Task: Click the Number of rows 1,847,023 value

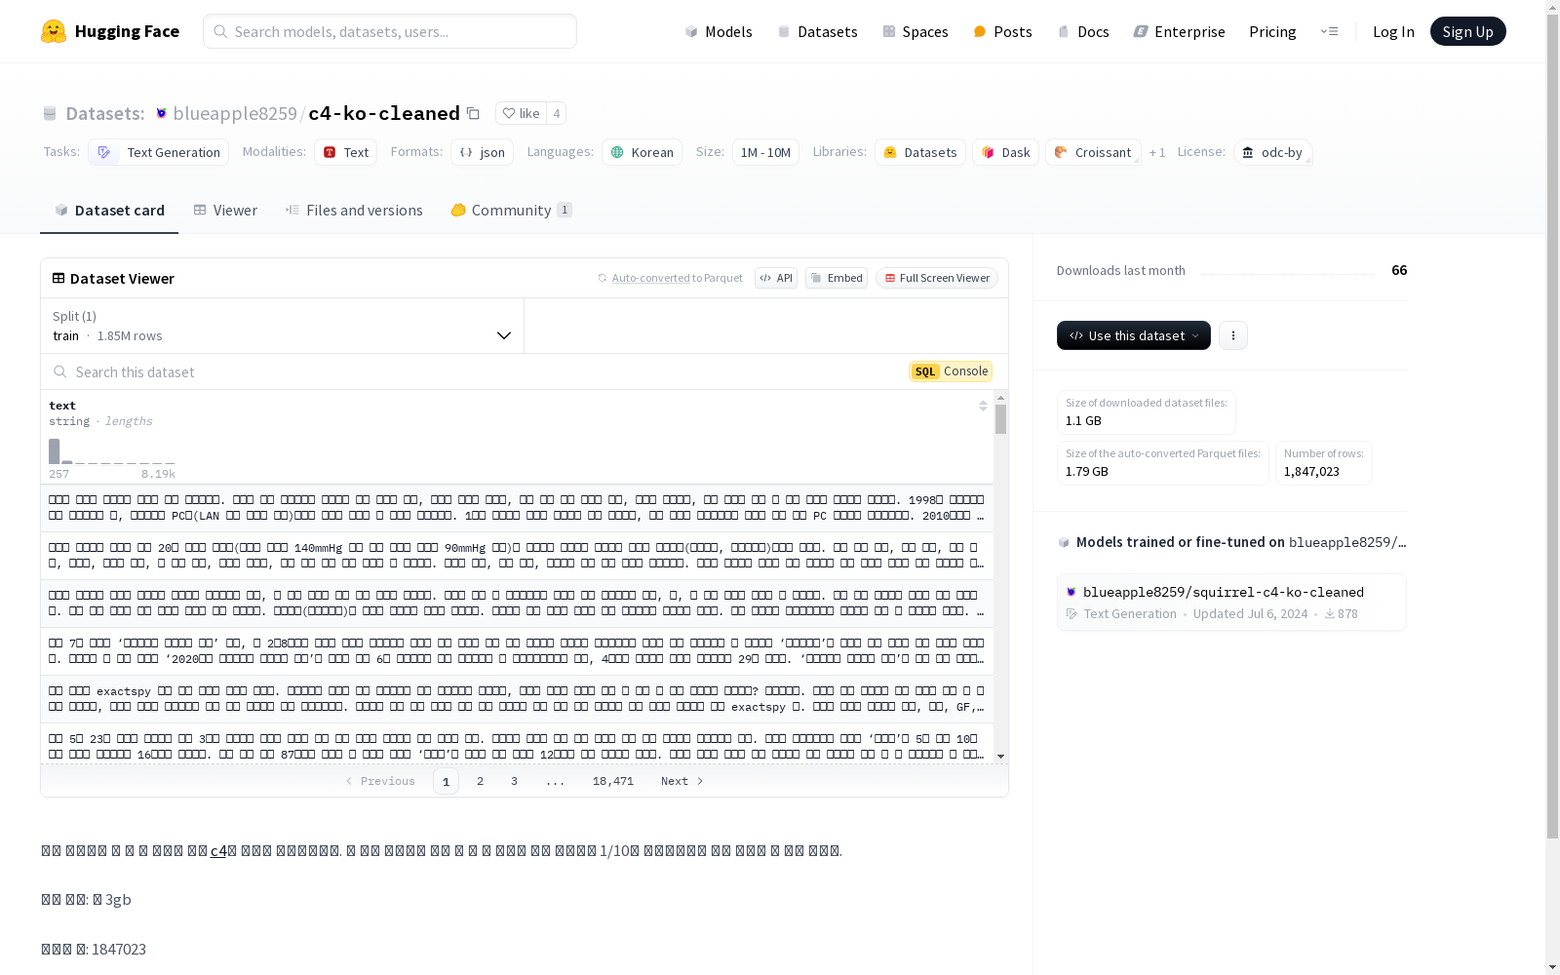Action: tap(1311, 472)
